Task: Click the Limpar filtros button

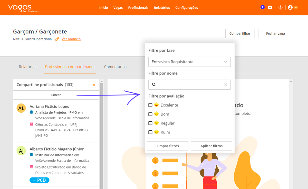Action: (x=168, y=146)
